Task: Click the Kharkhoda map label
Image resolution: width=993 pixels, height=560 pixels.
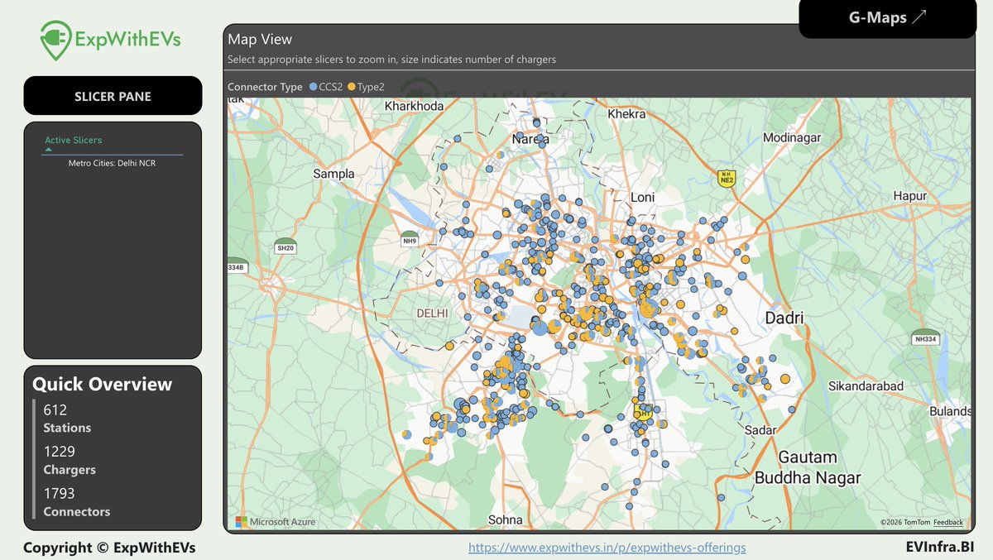Action: (x=415, y=106)
